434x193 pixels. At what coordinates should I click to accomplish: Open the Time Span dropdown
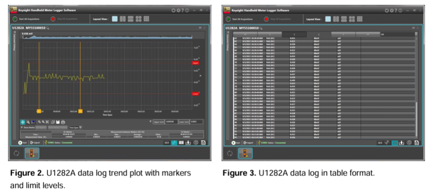(x=75, y=127)
